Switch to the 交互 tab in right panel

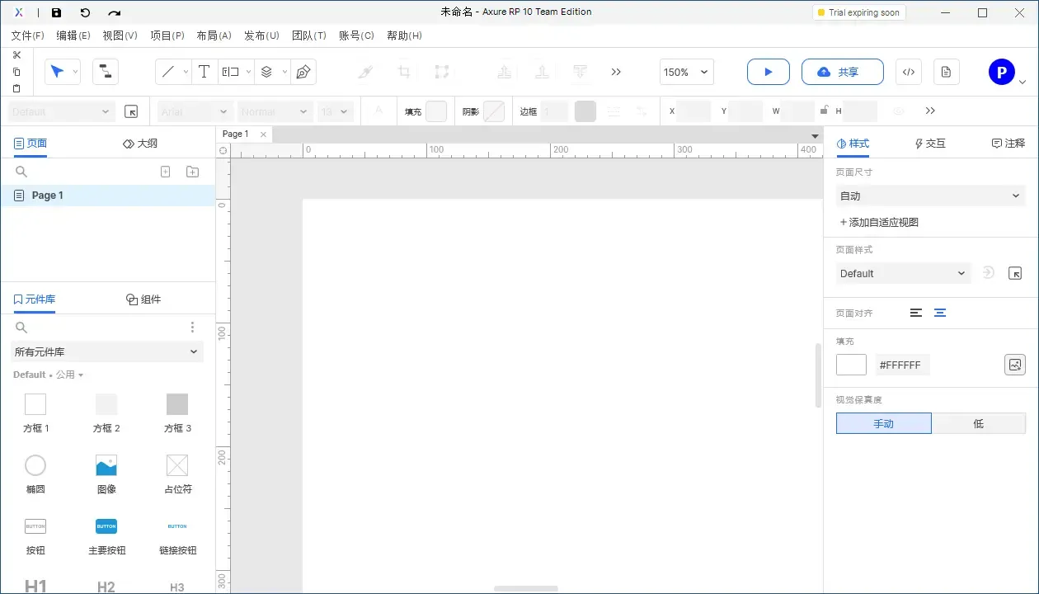point(930,143)
